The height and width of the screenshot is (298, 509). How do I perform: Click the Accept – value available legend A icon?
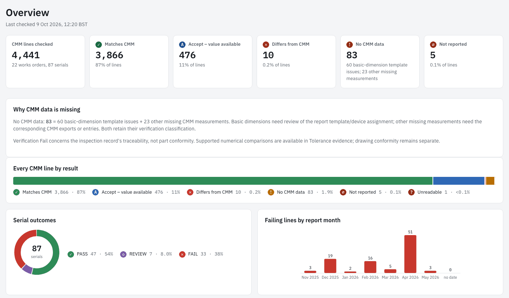coord(95,192)
